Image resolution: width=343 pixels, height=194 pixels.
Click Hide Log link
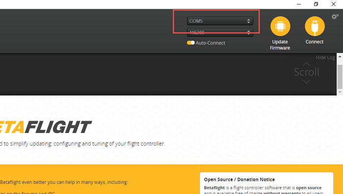325,57
